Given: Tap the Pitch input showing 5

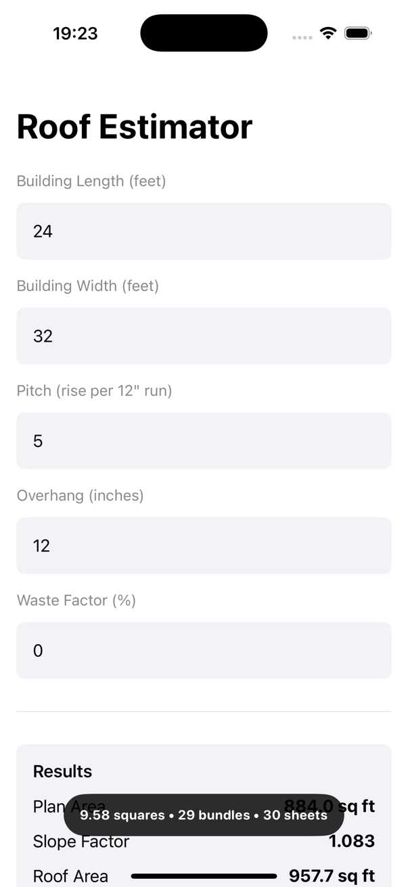Looking at the screenshot, I should click(x=203, y=440).
